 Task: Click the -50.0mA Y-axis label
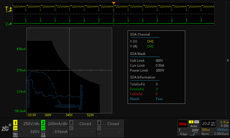(x=20, y=111)
